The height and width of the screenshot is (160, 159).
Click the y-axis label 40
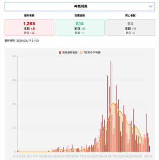pos(14,104)
